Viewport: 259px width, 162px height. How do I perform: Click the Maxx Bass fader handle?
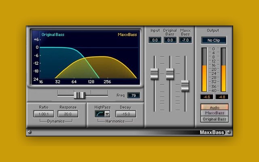coord(185,86)
